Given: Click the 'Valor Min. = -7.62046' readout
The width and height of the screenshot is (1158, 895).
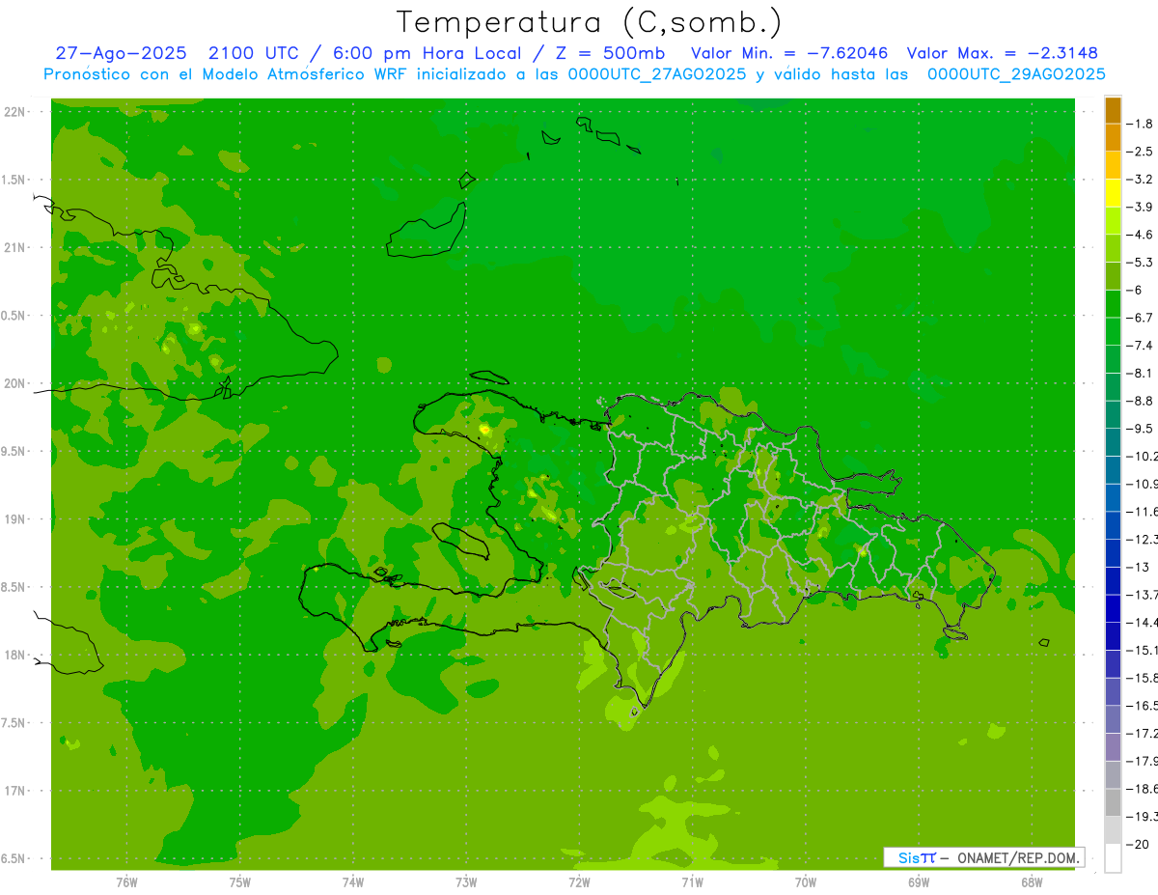Looking at the screenshot, I should 790,54.
